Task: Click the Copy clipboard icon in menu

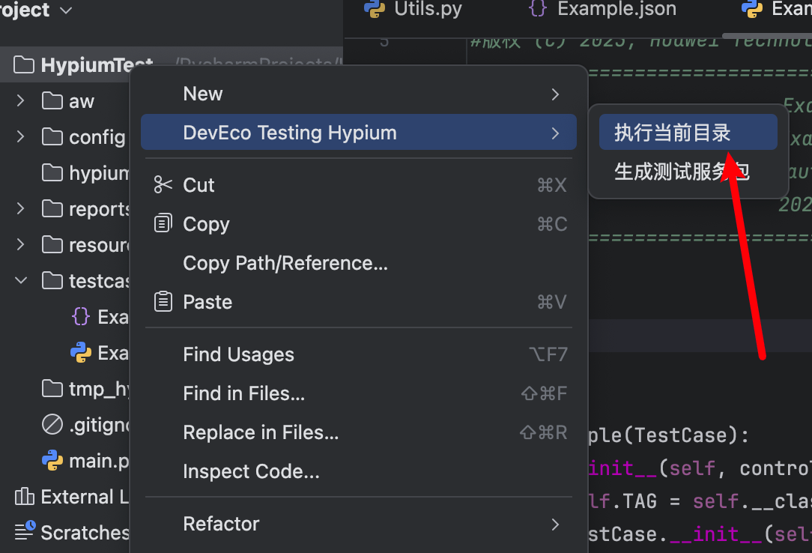Action: tap(163, 224)
